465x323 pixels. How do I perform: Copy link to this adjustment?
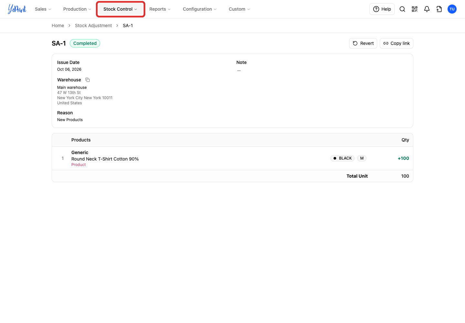(397, 43)
